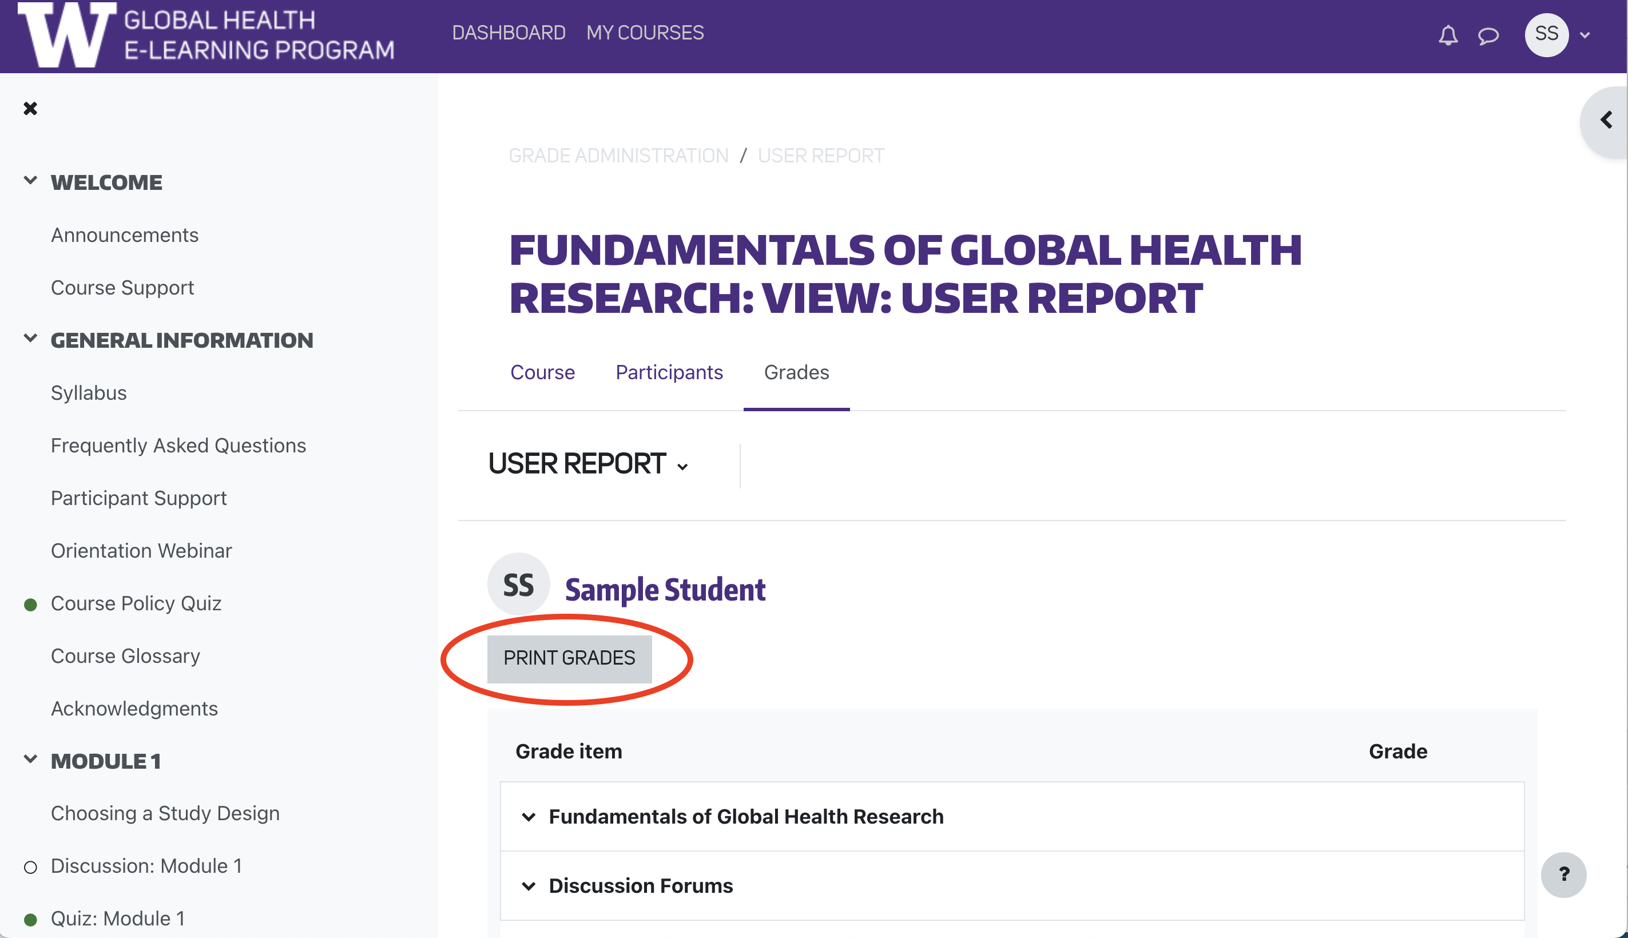The width and height of the screenshot is (1628, 938).
Task: Open Frequently Asked Questions link
Action: point(178,446)
